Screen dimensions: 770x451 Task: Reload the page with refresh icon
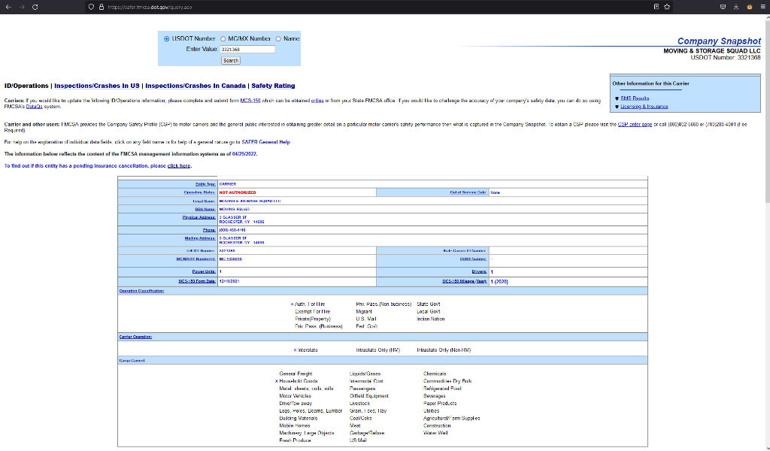pyautogui.click(x=35, y=7)
